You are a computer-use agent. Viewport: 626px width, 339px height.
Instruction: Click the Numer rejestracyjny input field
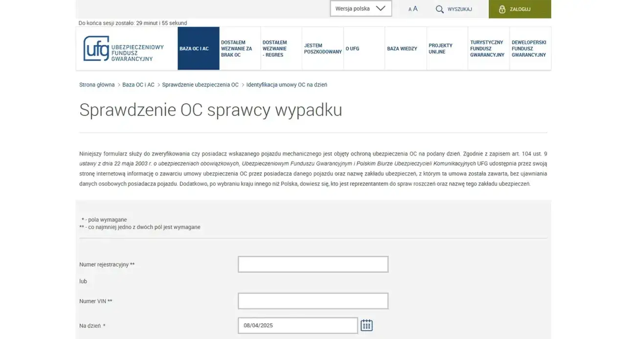coord(313,264)
